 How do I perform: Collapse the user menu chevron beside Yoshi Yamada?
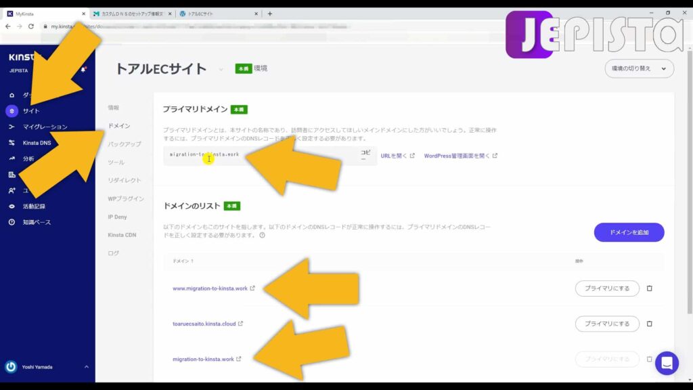[85, 367]
